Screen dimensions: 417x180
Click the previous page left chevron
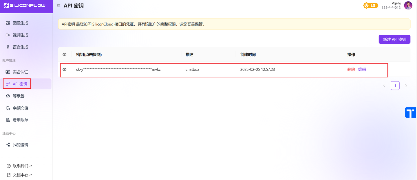[x=384, y=86]
